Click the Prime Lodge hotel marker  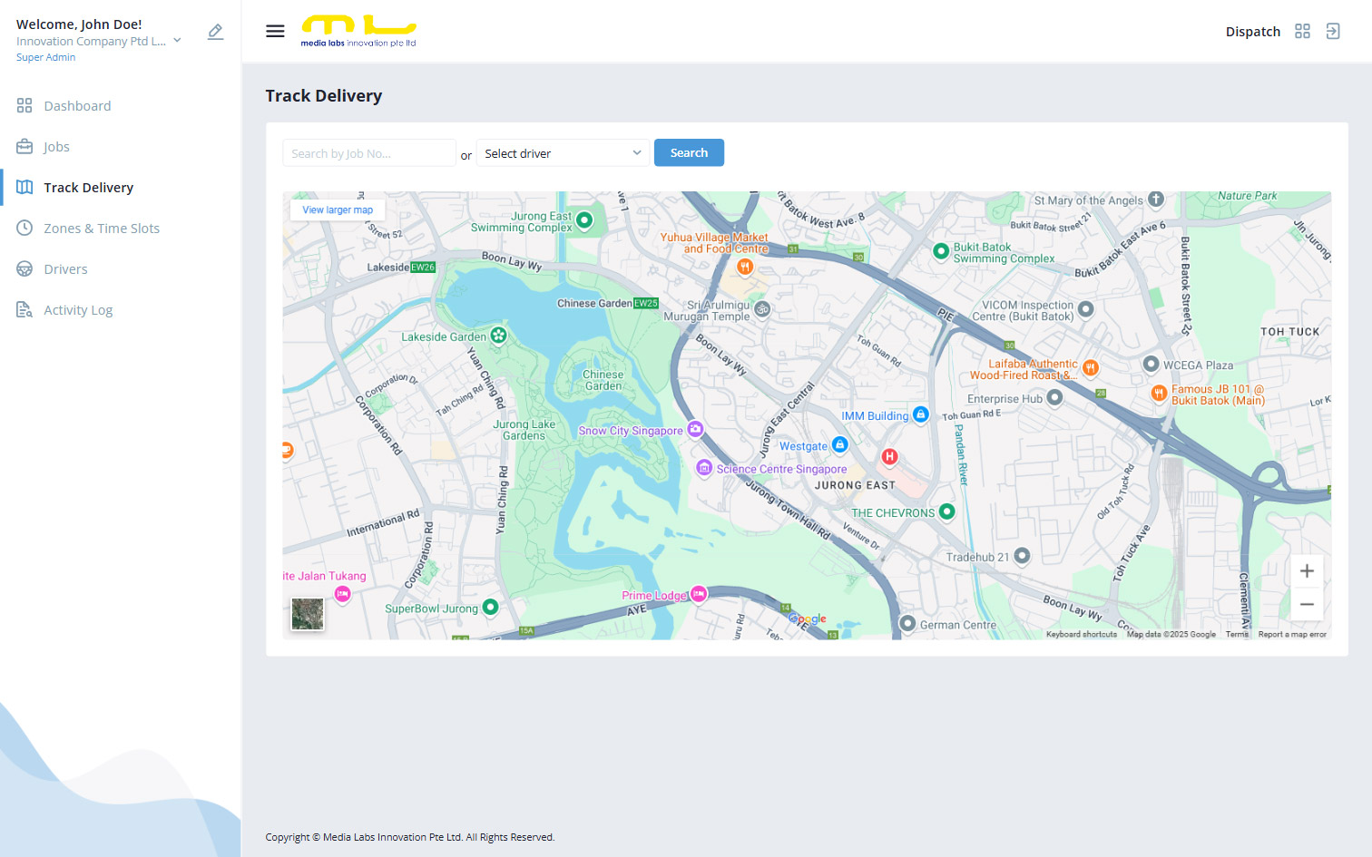[699, 594]
